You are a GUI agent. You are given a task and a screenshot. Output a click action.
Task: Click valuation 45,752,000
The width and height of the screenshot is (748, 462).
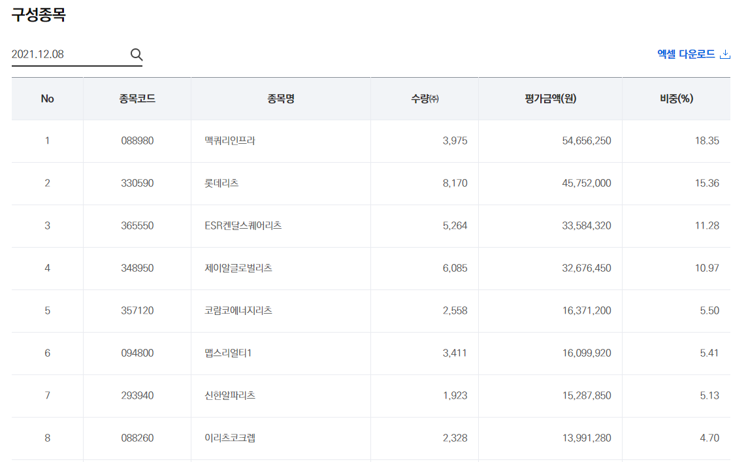click(x=586, y=183)
